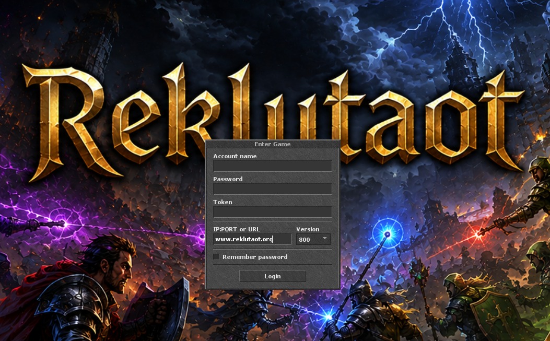Screen dimensions: 550x341
Task: Click the Enter Game title text
Action: (272, 144)
